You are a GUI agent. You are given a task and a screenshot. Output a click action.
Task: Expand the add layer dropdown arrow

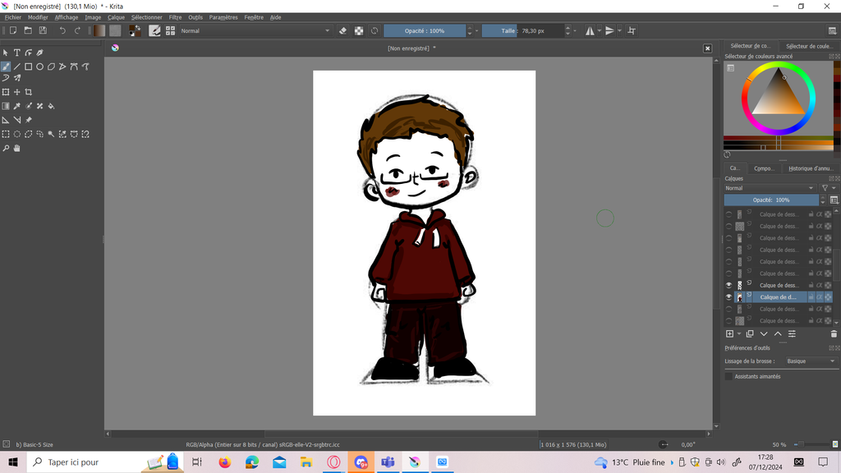(x=739, y=334)
